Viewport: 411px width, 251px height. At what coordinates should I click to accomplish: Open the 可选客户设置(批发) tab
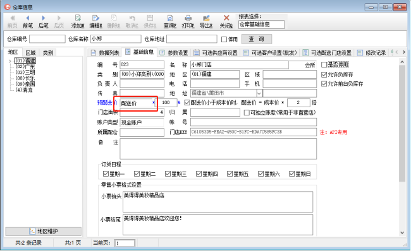coord(270,53)
